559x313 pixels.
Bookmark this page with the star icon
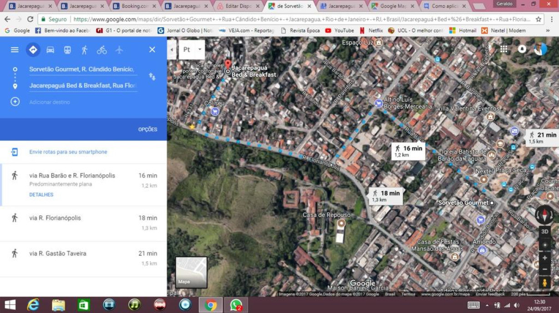pos(539,20)
